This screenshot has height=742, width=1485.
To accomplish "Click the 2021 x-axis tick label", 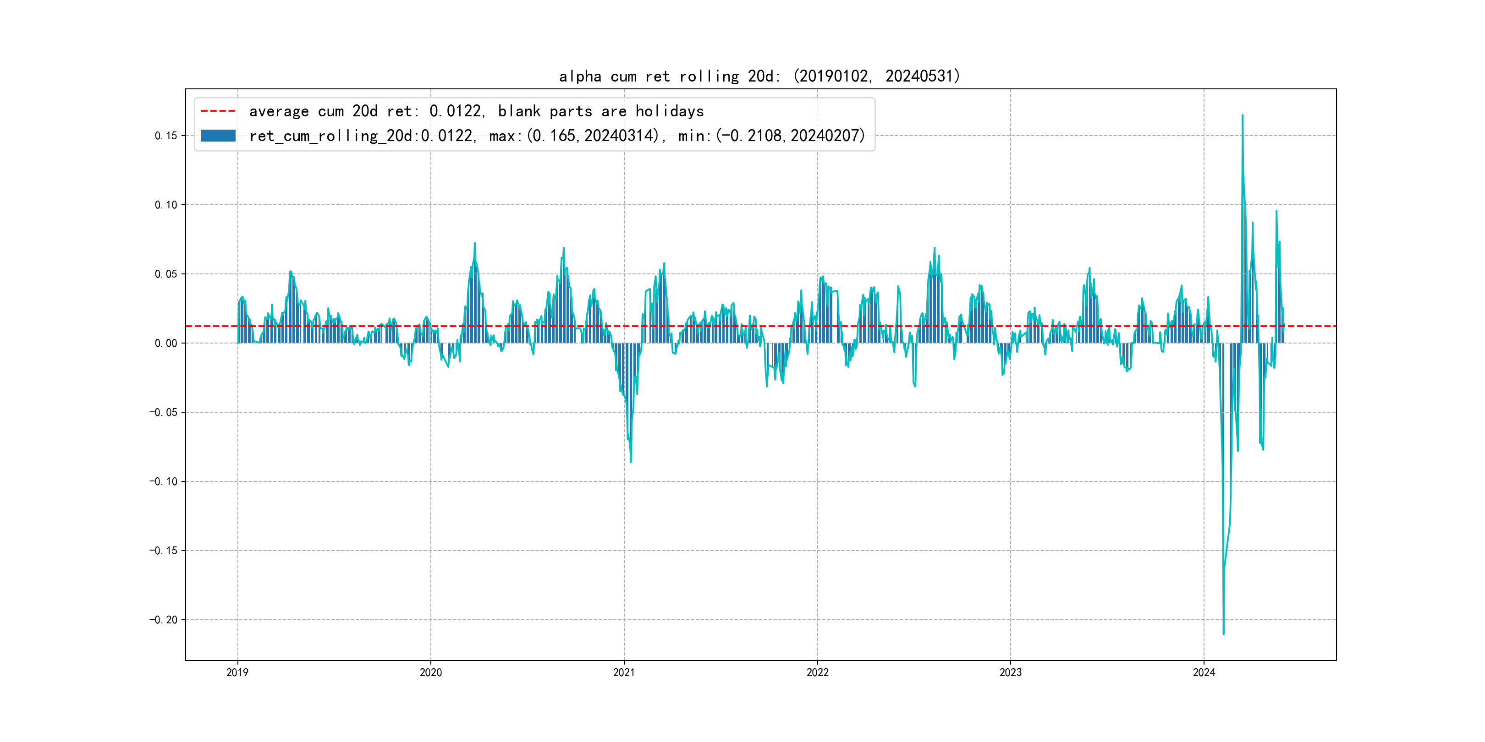I will coord(624,672).
